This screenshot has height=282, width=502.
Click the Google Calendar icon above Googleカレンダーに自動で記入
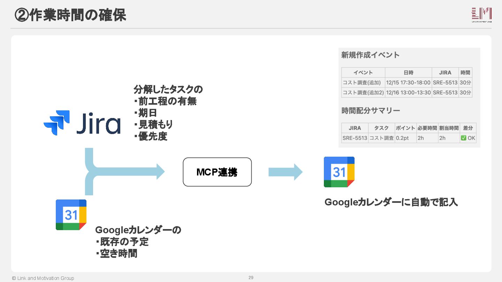(339, 172)
